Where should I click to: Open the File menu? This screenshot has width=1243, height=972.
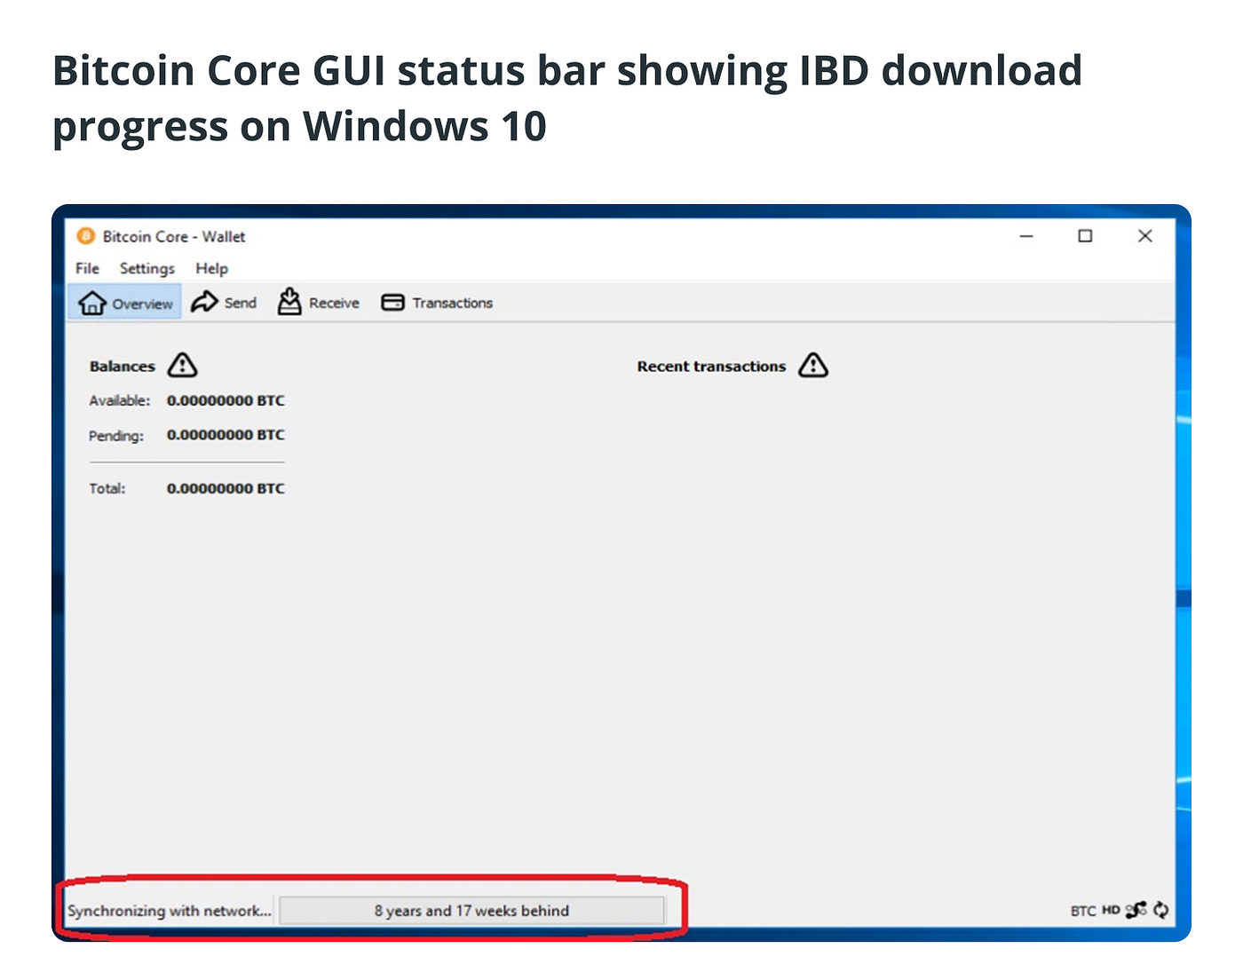[x=87, y=268]
